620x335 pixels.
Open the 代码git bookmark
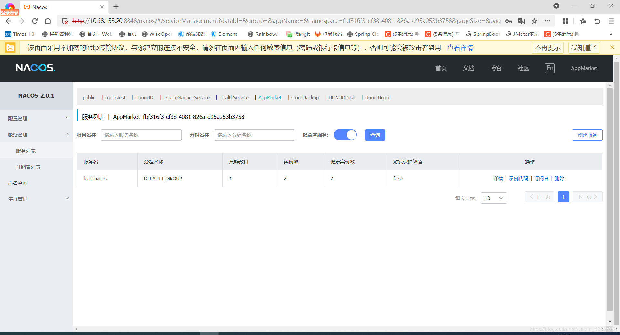[x=298, y=34]
